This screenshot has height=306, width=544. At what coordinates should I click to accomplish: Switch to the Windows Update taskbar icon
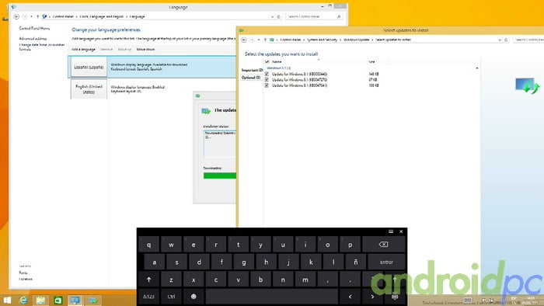click(x=93, y=300)
